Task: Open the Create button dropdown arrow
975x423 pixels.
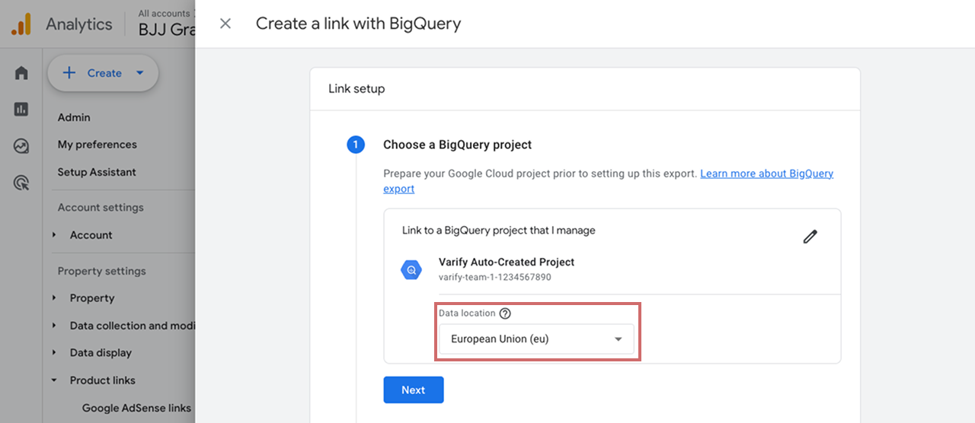Action: pyautogui.click(x=139, y=73)
